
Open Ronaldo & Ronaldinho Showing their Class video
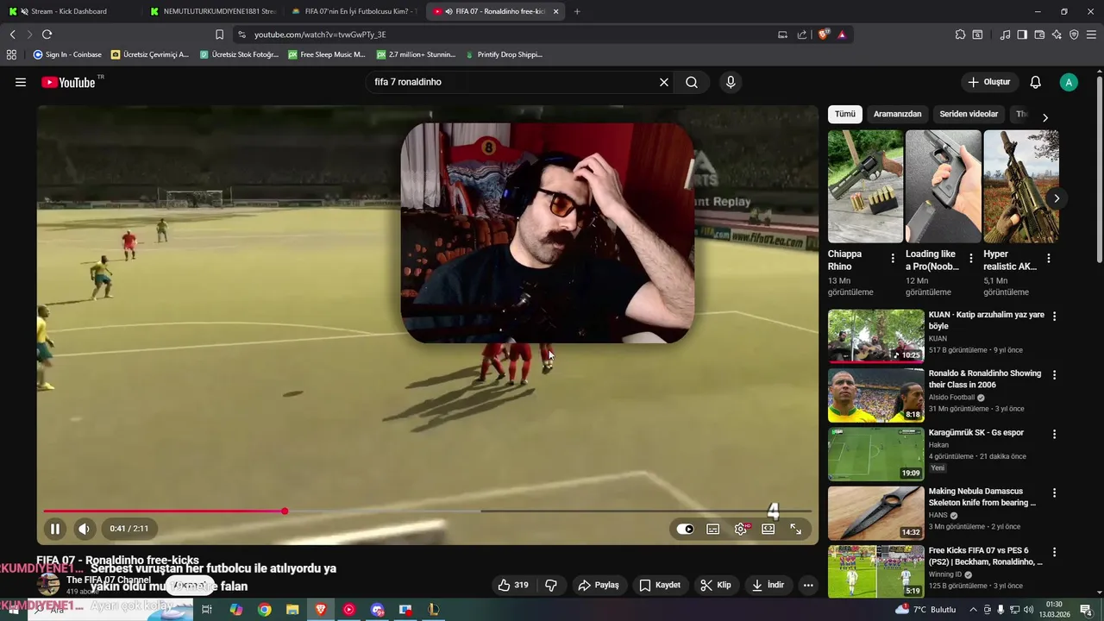(985, 379)
